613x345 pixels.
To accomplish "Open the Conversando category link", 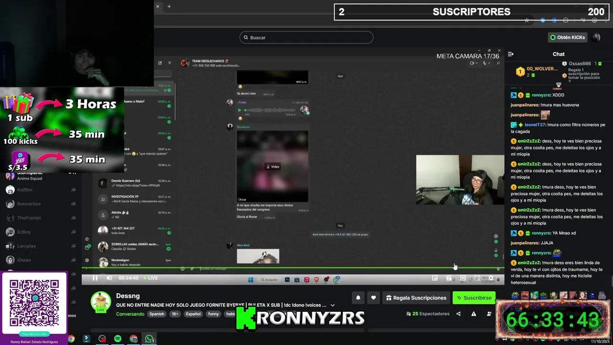I will pyautogui.click(x=130, y=314).
